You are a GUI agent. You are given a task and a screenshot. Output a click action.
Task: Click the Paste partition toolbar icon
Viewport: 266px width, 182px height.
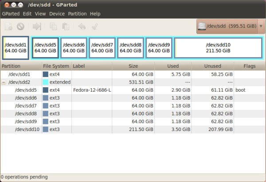tap(66, 27)
